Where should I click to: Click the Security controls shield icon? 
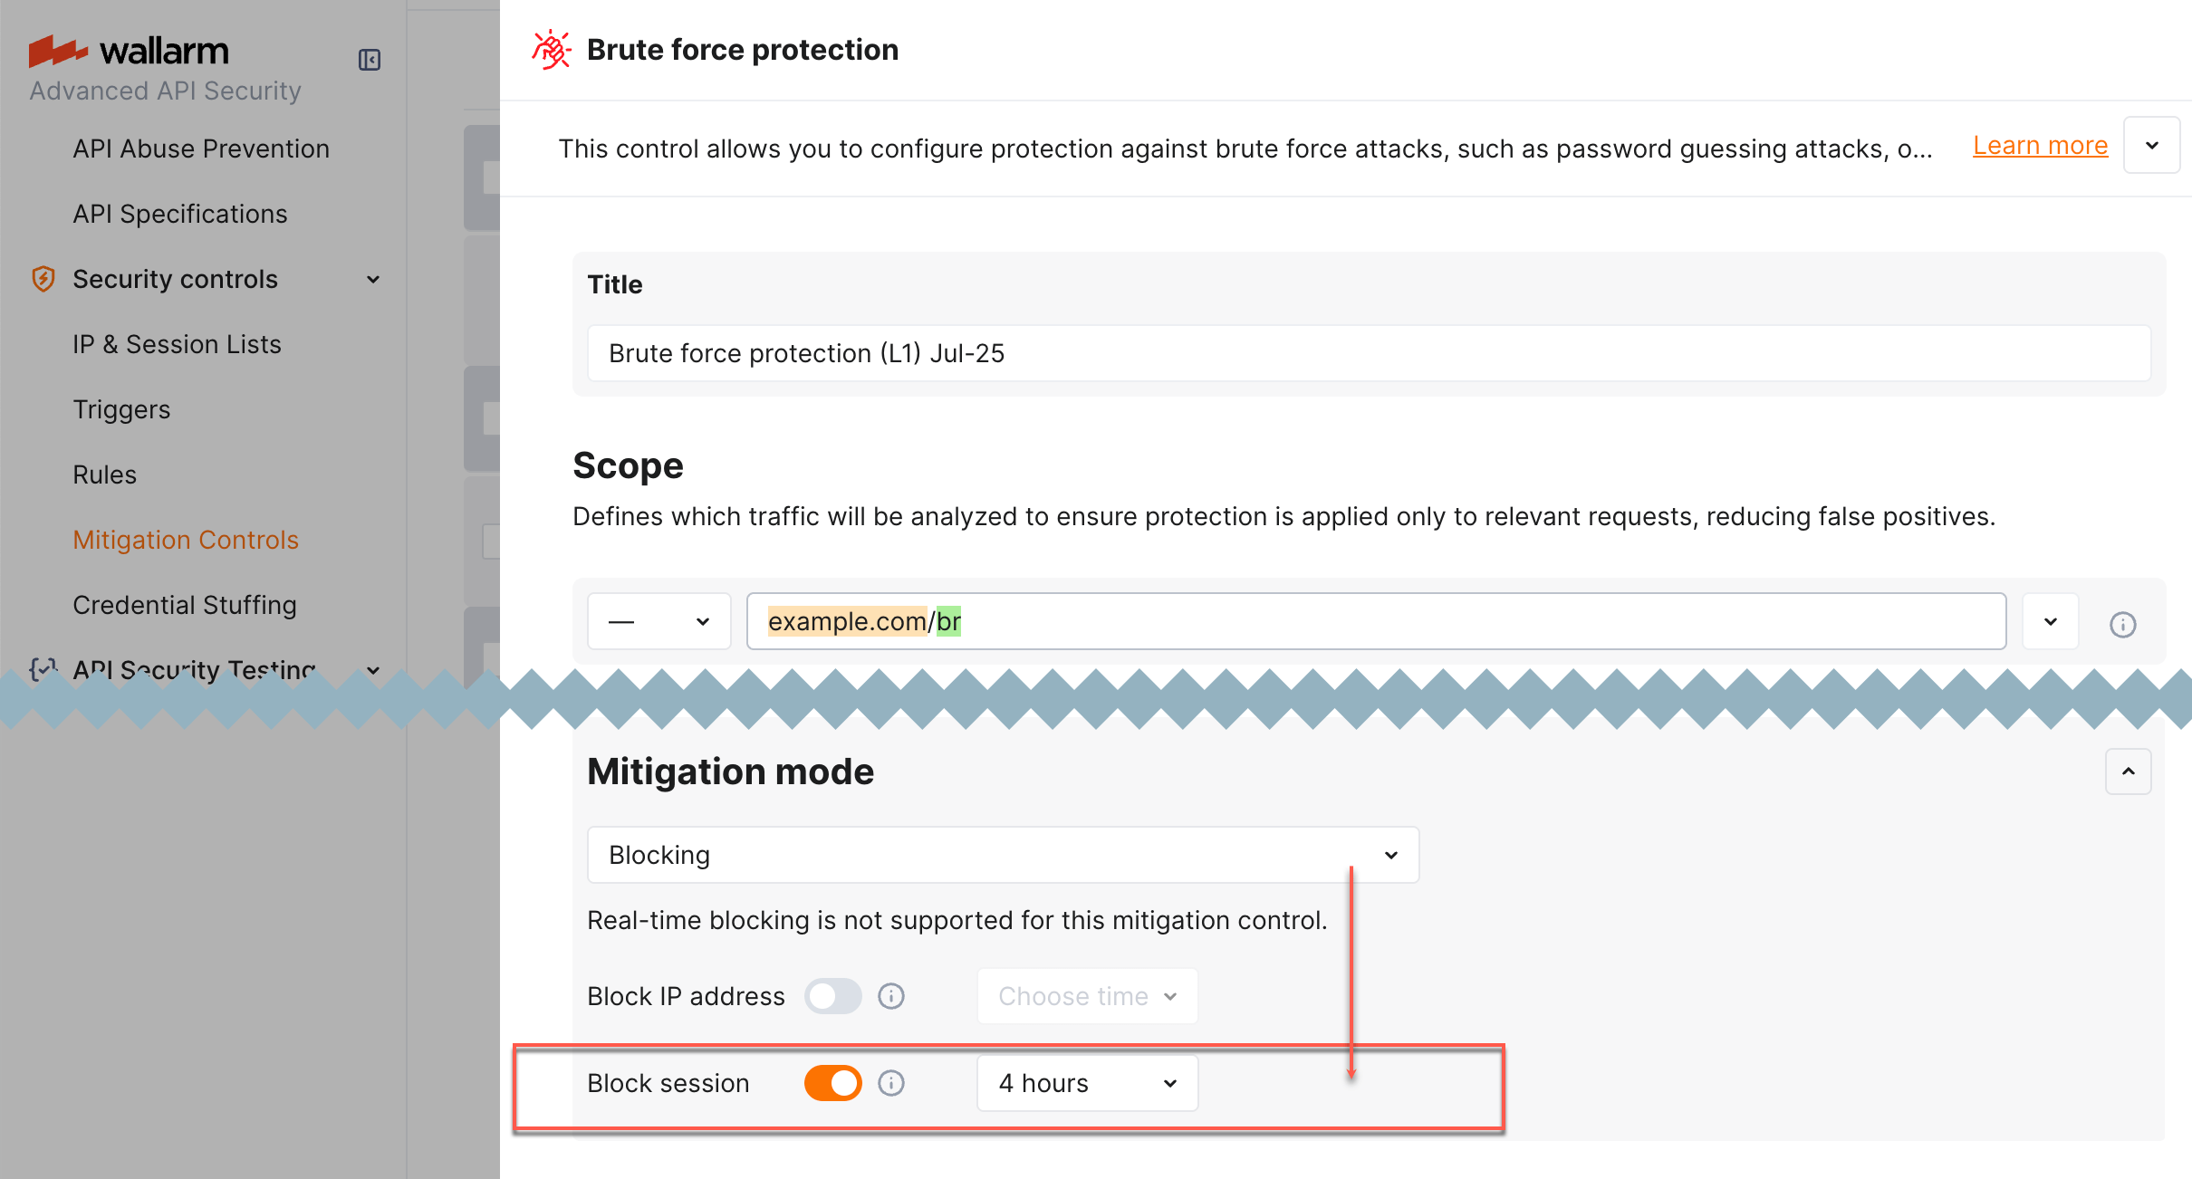(43, 279)
